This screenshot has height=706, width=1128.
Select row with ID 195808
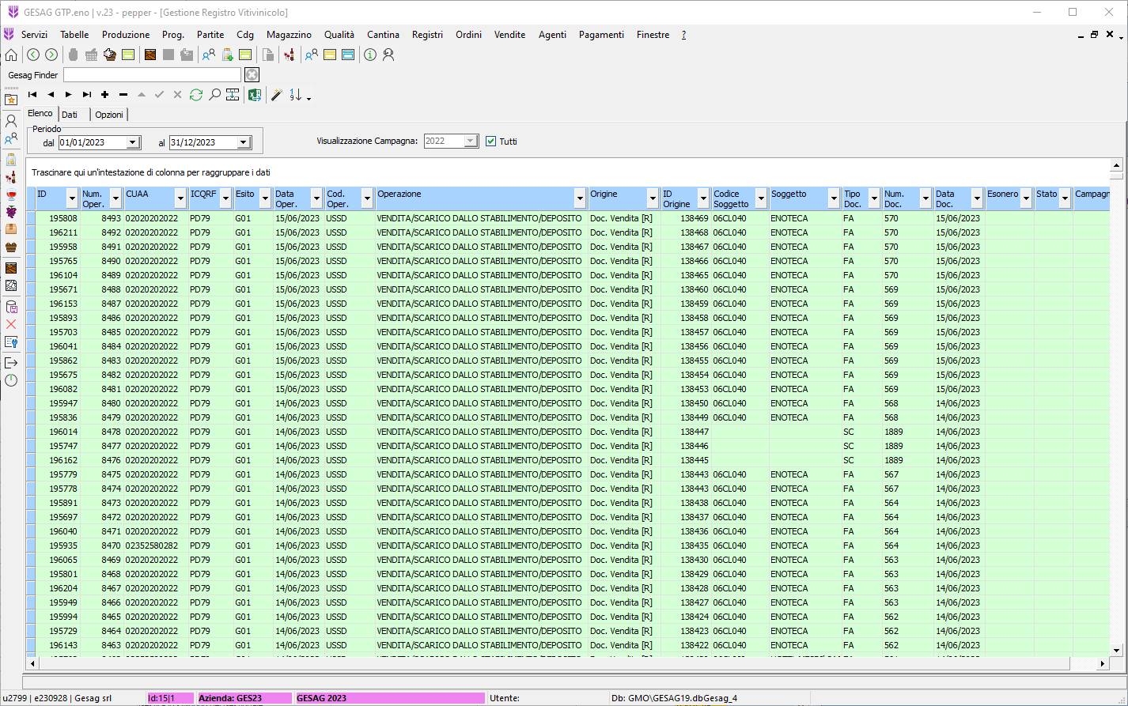567,218
